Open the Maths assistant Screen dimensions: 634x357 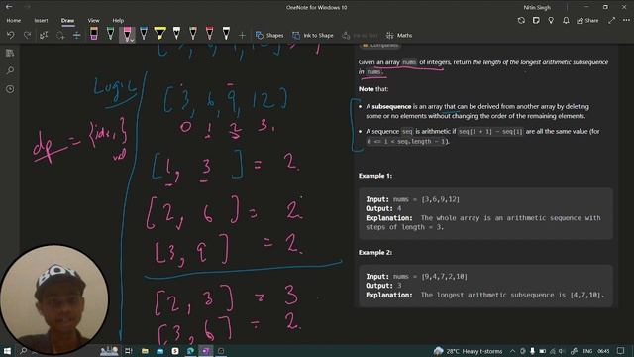click(x=399, y=36)
